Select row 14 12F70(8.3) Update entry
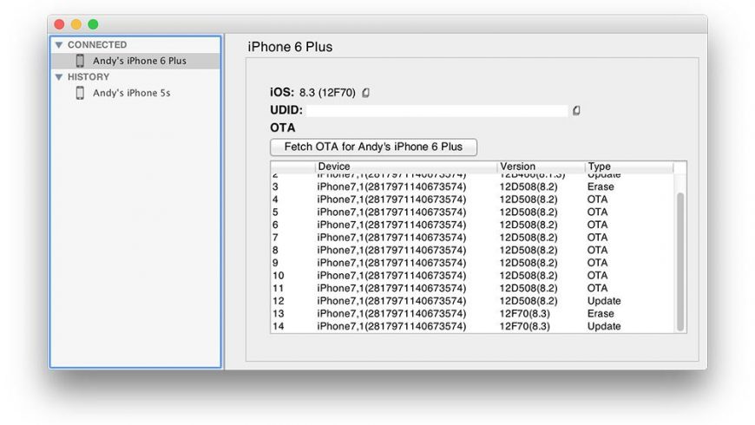This screenshot has height=425, width=755. click(x=472, y=326)
